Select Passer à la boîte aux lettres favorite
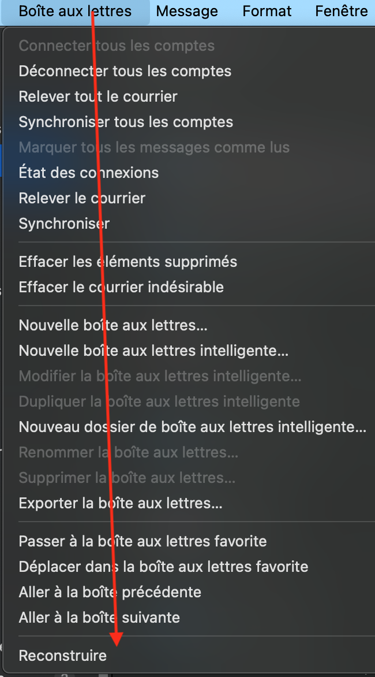This screenshot has width=375, height=677. click(143, 541)
